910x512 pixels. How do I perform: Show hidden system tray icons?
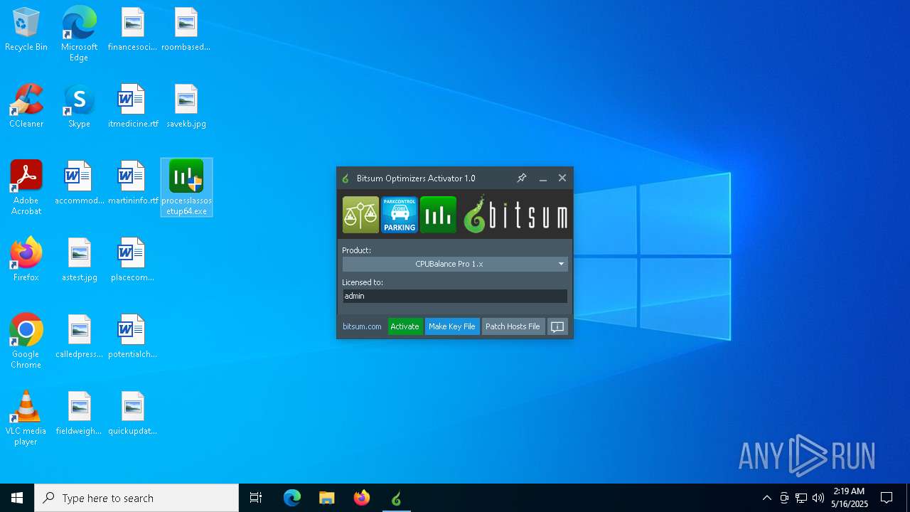(x=767, y=498)
